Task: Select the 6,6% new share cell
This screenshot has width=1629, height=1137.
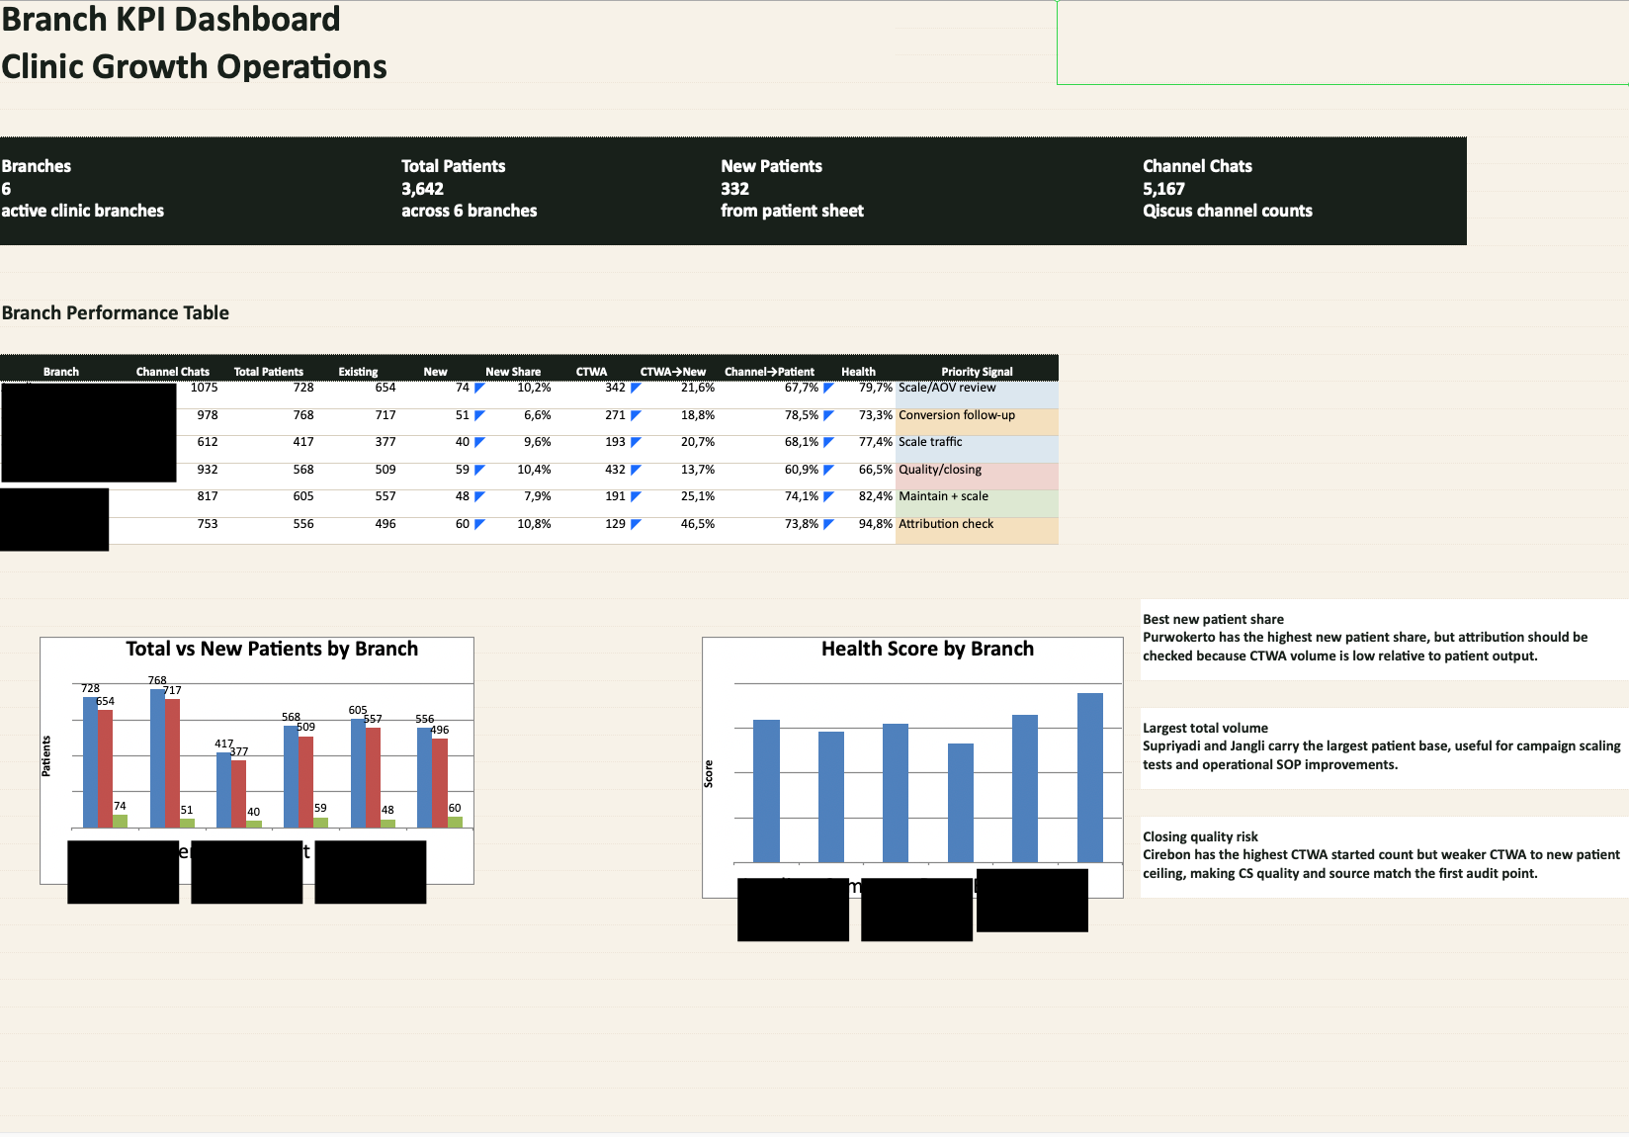Action: (x=538, y=415)
